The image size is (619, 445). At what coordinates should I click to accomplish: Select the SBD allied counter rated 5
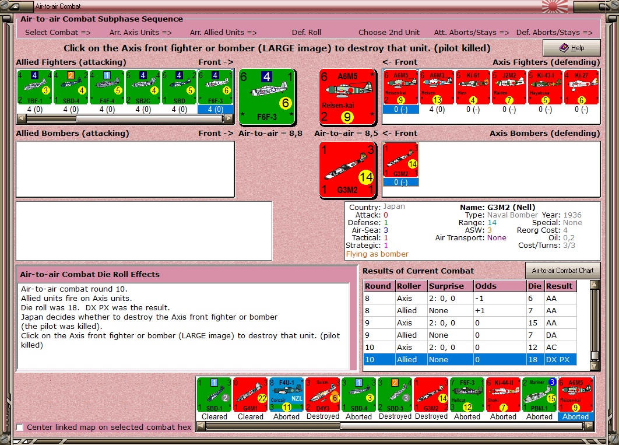click(179, 87)
